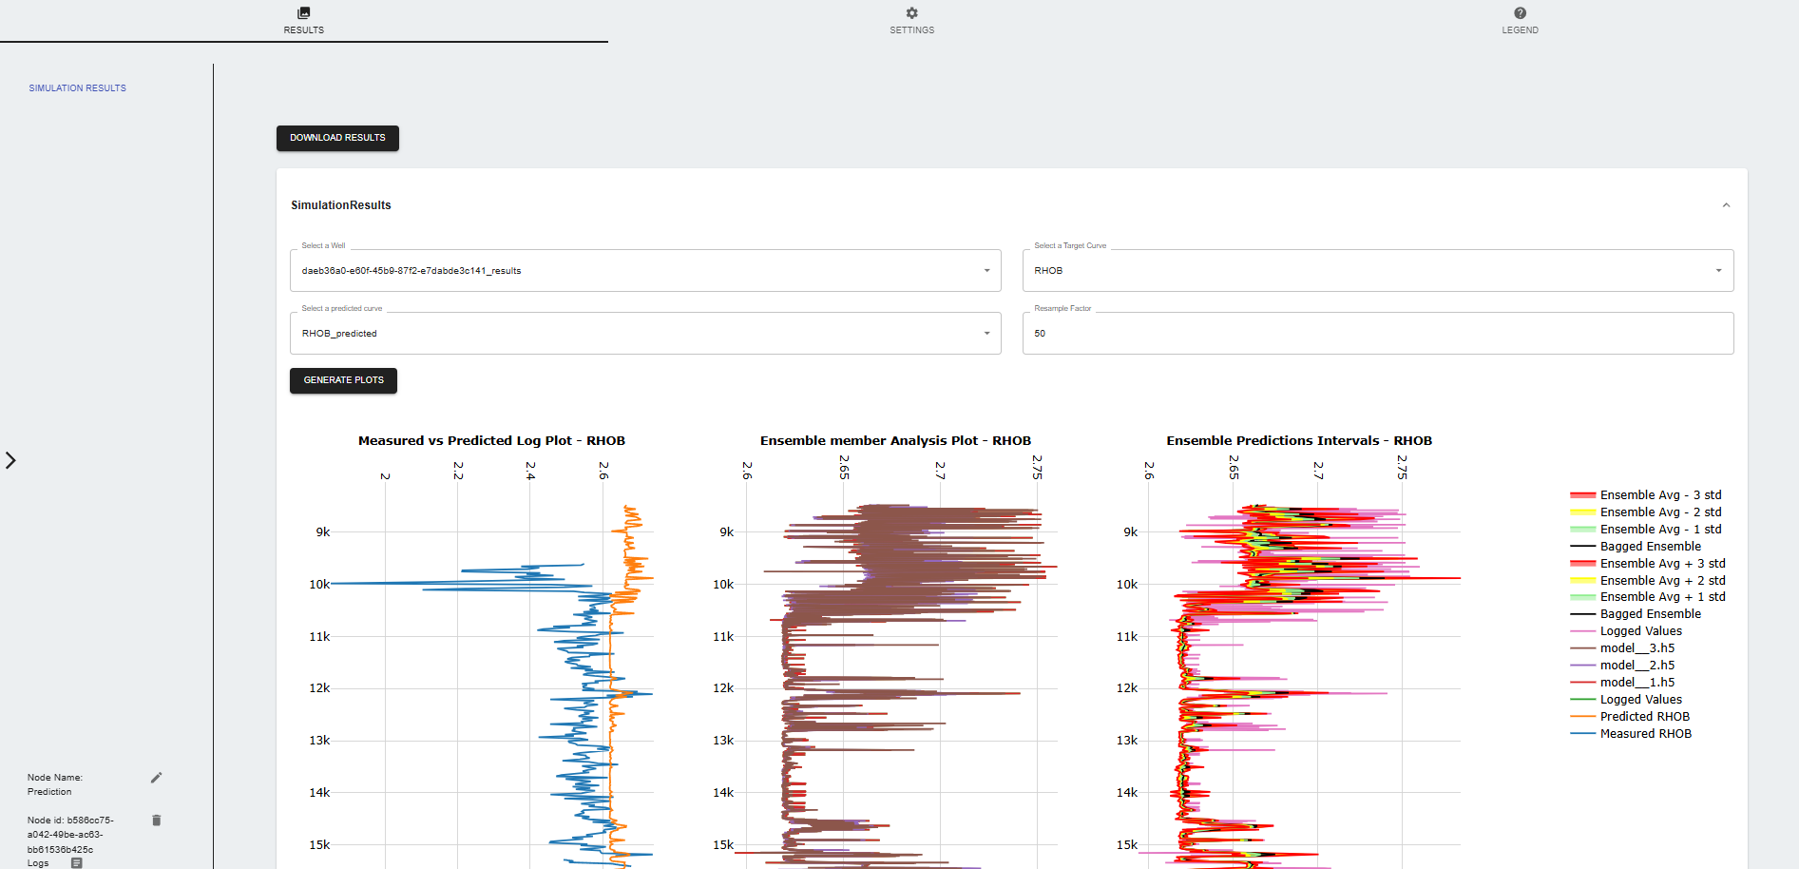The height and width of the screenshot is (869, 1799).
Task: Open the Select a Well dropdown
Action: 644,271
